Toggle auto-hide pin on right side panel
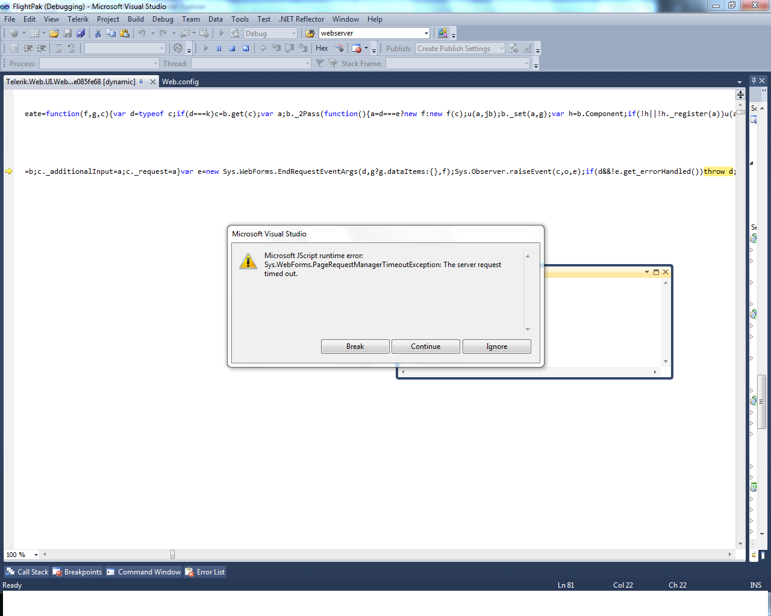This screenshot has width=771, height=616. pos(754,81)
